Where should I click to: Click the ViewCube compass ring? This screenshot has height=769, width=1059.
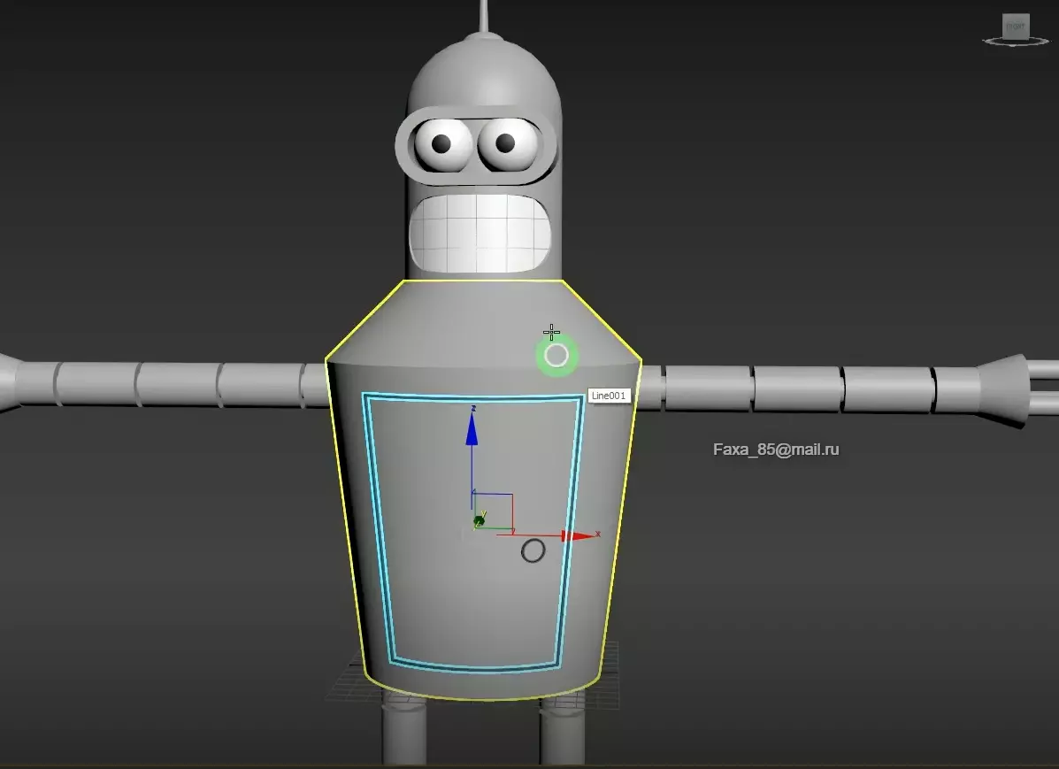click(x=1015, y=42)
